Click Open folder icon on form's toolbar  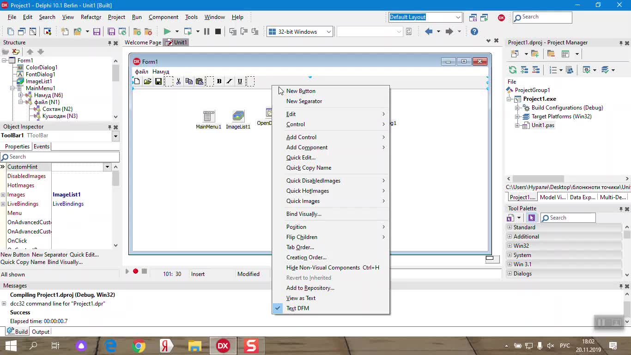click(147, 81)
